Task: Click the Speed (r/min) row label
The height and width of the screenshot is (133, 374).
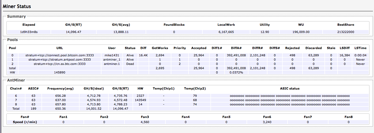Action: [x=25, y=122]
